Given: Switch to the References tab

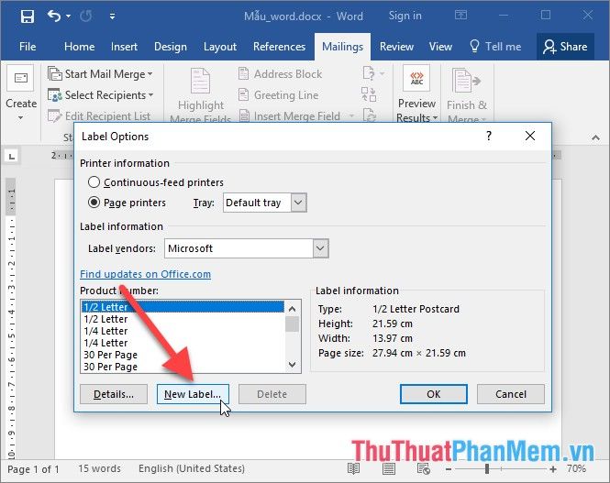Looking at the screenshot, I should point(280,47).
